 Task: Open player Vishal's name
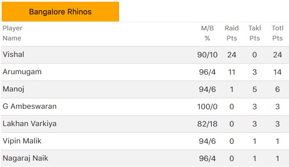(14, 54)
